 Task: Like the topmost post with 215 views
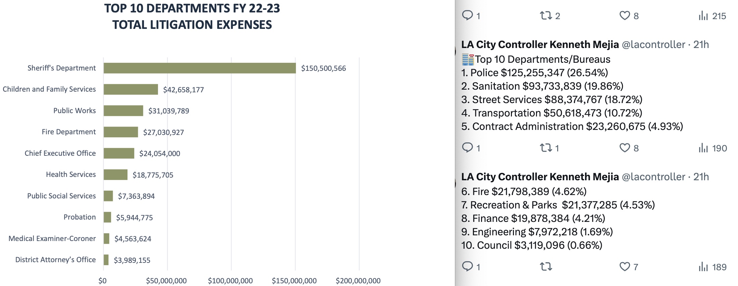click(x=624, y=15)
